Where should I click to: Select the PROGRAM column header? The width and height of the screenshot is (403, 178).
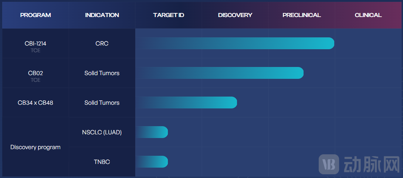tap(35, 15)
